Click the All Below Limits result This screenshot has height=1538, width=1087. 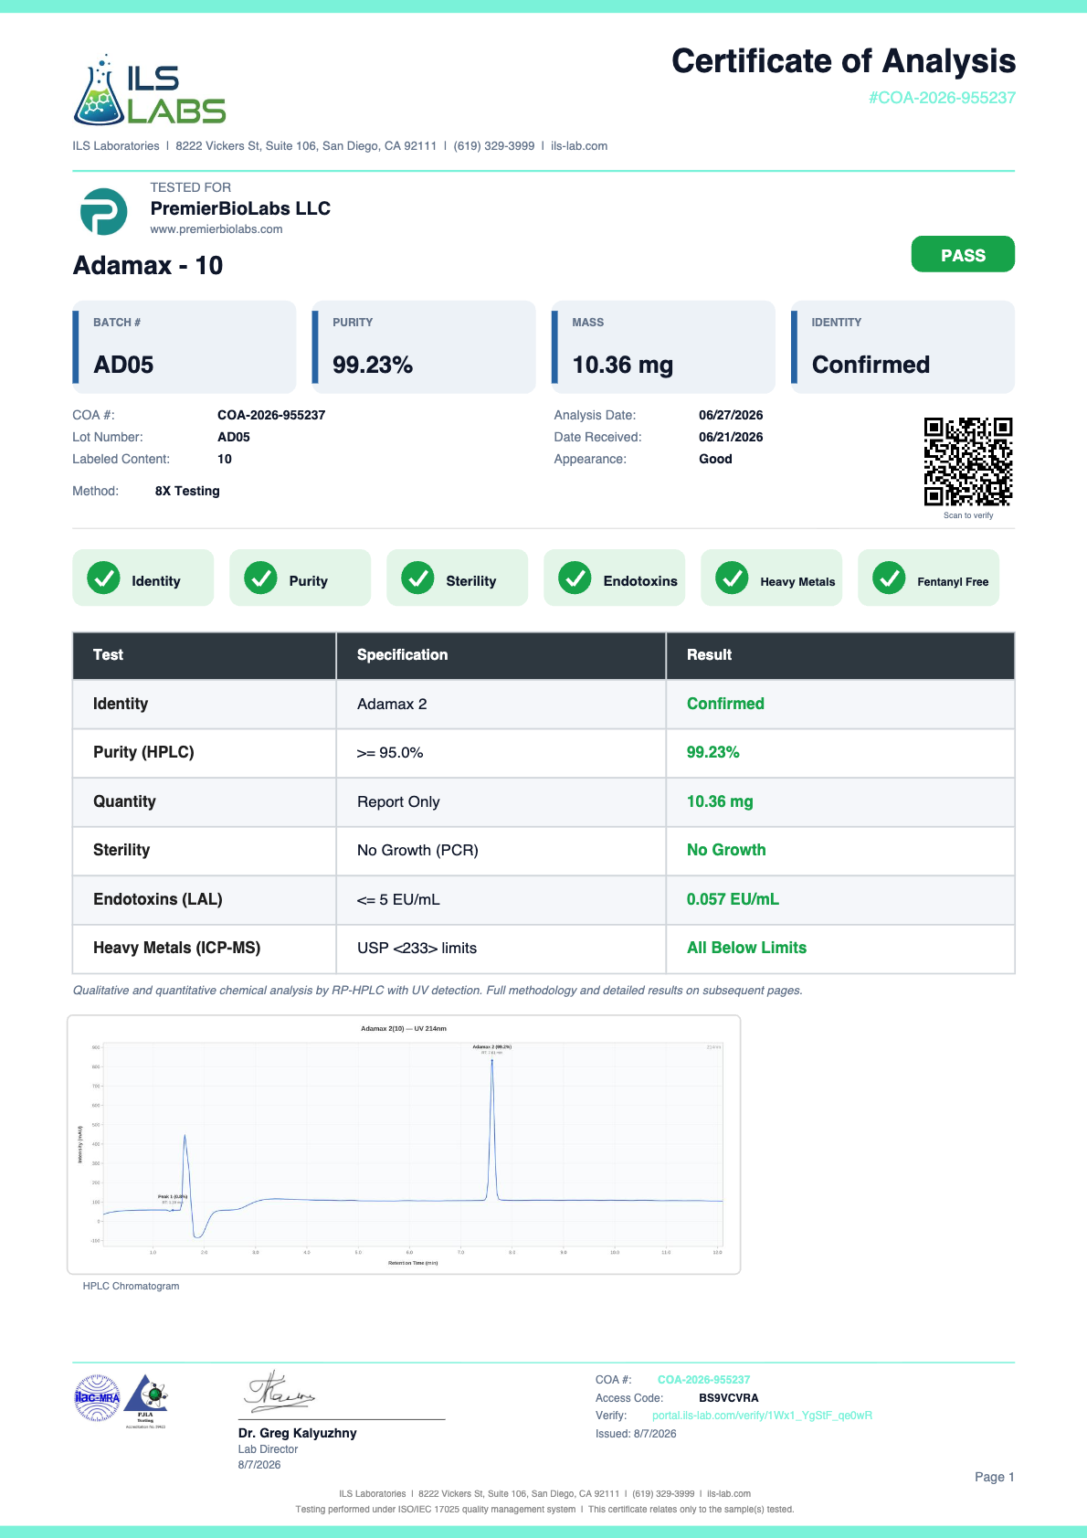tap(746, 948)
